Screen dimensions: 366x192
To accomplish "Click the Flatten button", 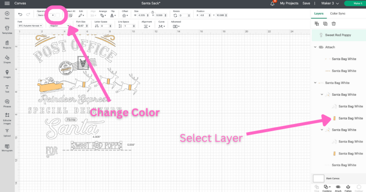I will coord(348,188).
